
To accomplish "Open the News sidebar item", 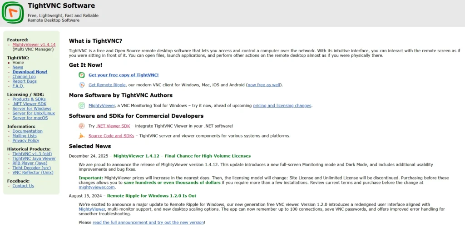I will click(x=18, y=67).
